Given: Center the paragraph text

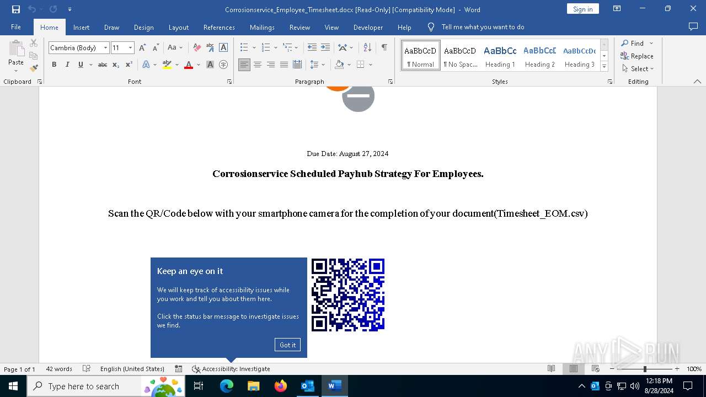Looking at the screenshot, I should point(258,65).
